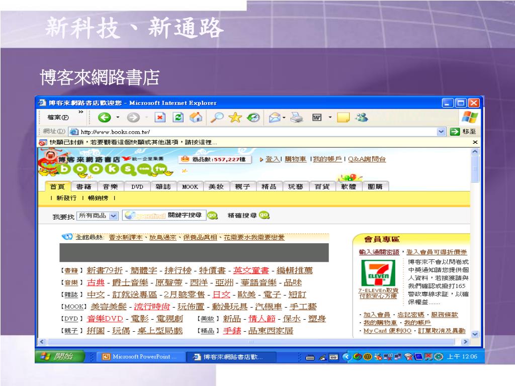Open the 檔案(F) menu
The width and height of the screenshot is (515, 386).
(58, 118)
